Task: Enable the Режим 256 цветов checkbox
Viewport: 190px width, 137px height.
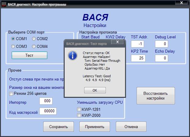Action: [11, 94]
